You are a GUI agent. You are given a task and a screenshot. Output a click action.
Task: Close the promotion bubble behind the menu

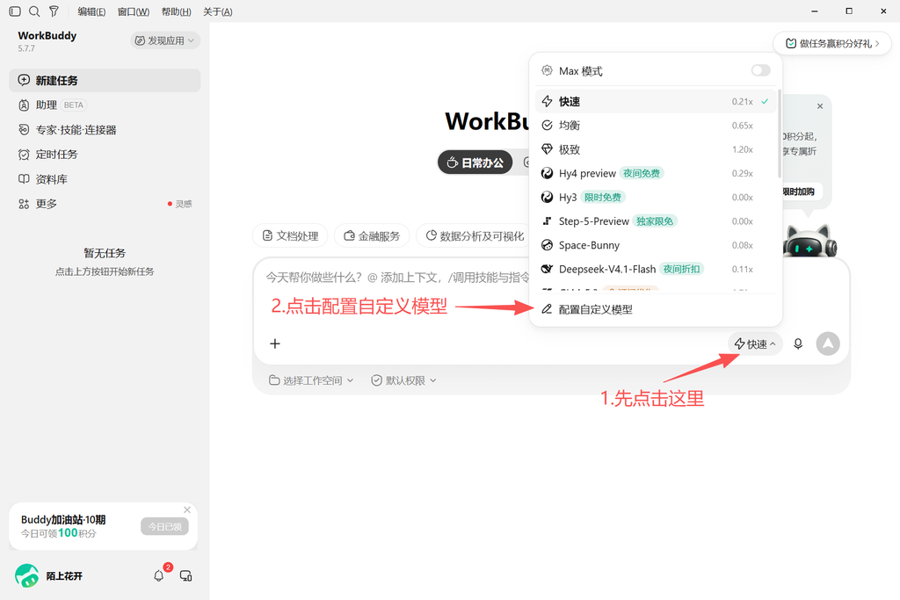[x=820, y=106]
